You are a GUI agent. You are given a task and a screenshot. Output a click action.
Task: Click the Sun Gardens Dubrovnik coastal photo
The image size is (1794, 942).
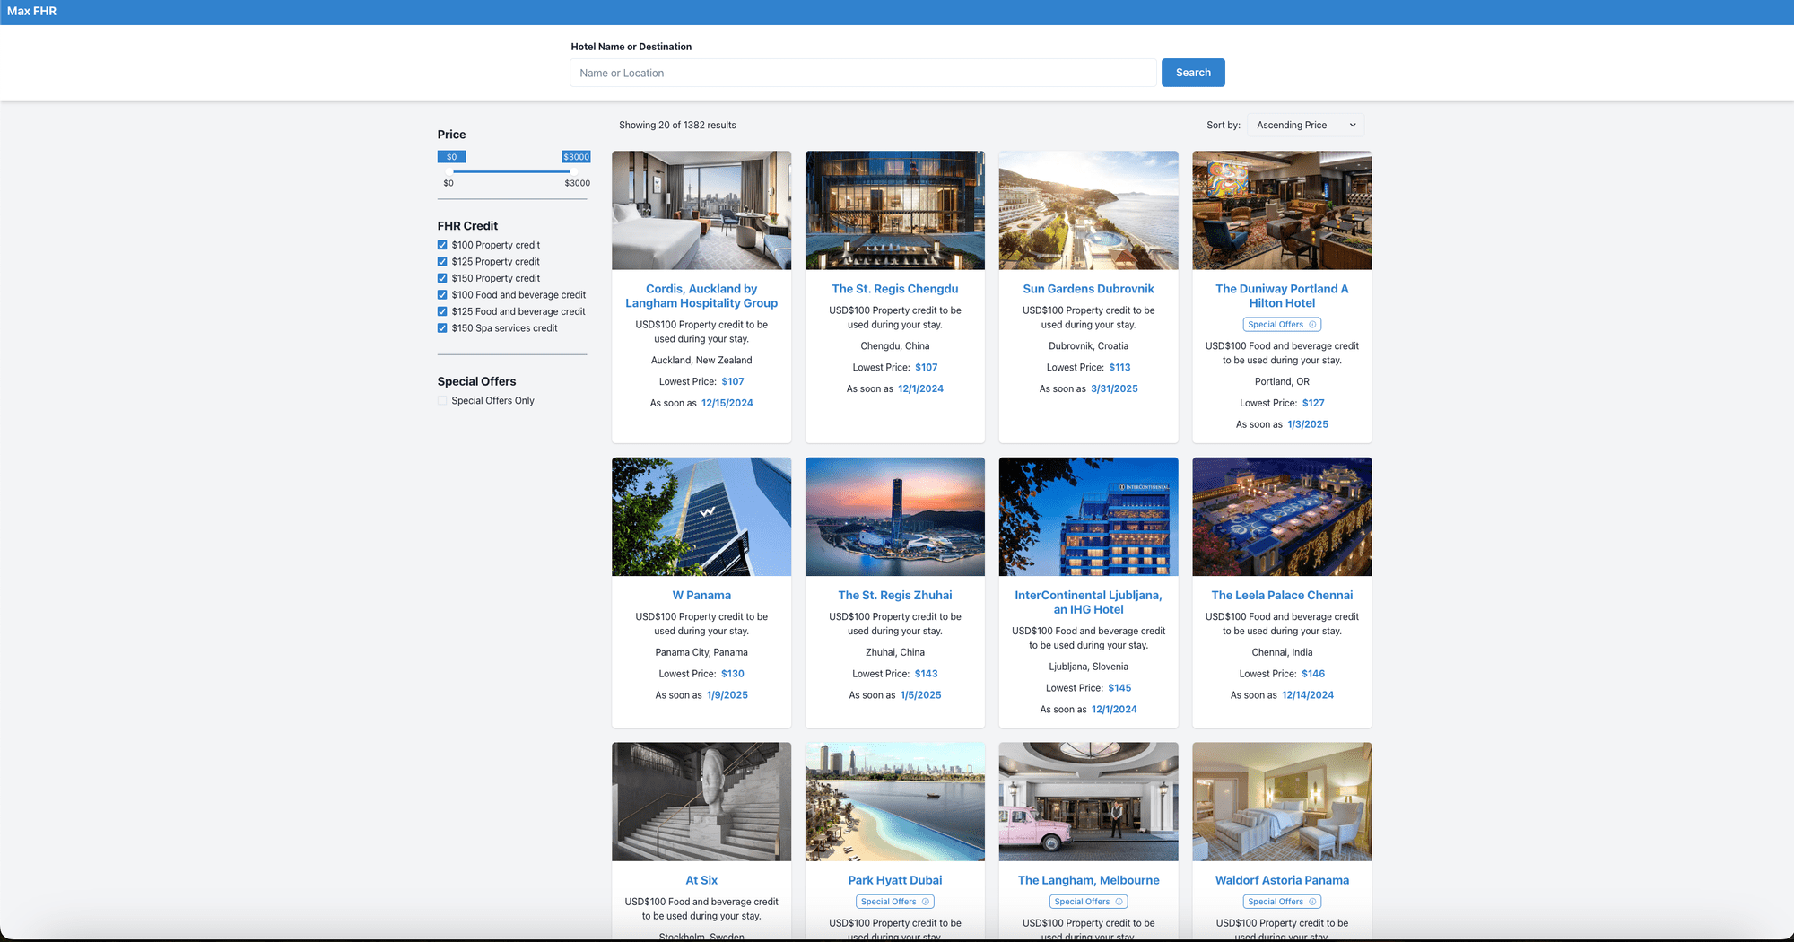[1088, 210]
